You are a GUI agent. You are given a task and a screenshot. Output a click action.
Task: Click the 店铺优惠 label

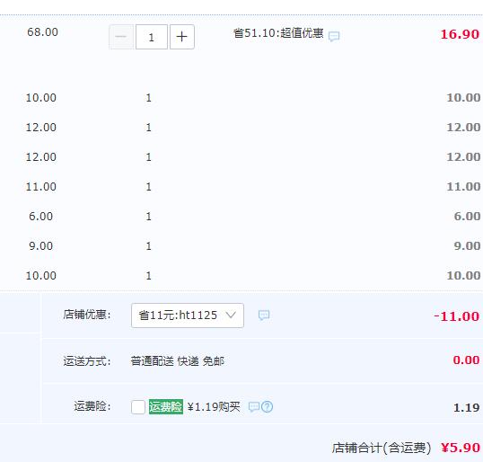tap(87, 315)
